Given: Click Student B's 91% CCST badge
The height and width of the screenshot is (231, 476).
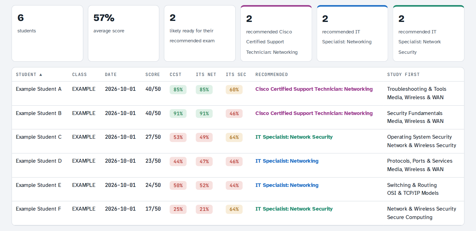Looking at the screenshot, I should pos(178,113).
